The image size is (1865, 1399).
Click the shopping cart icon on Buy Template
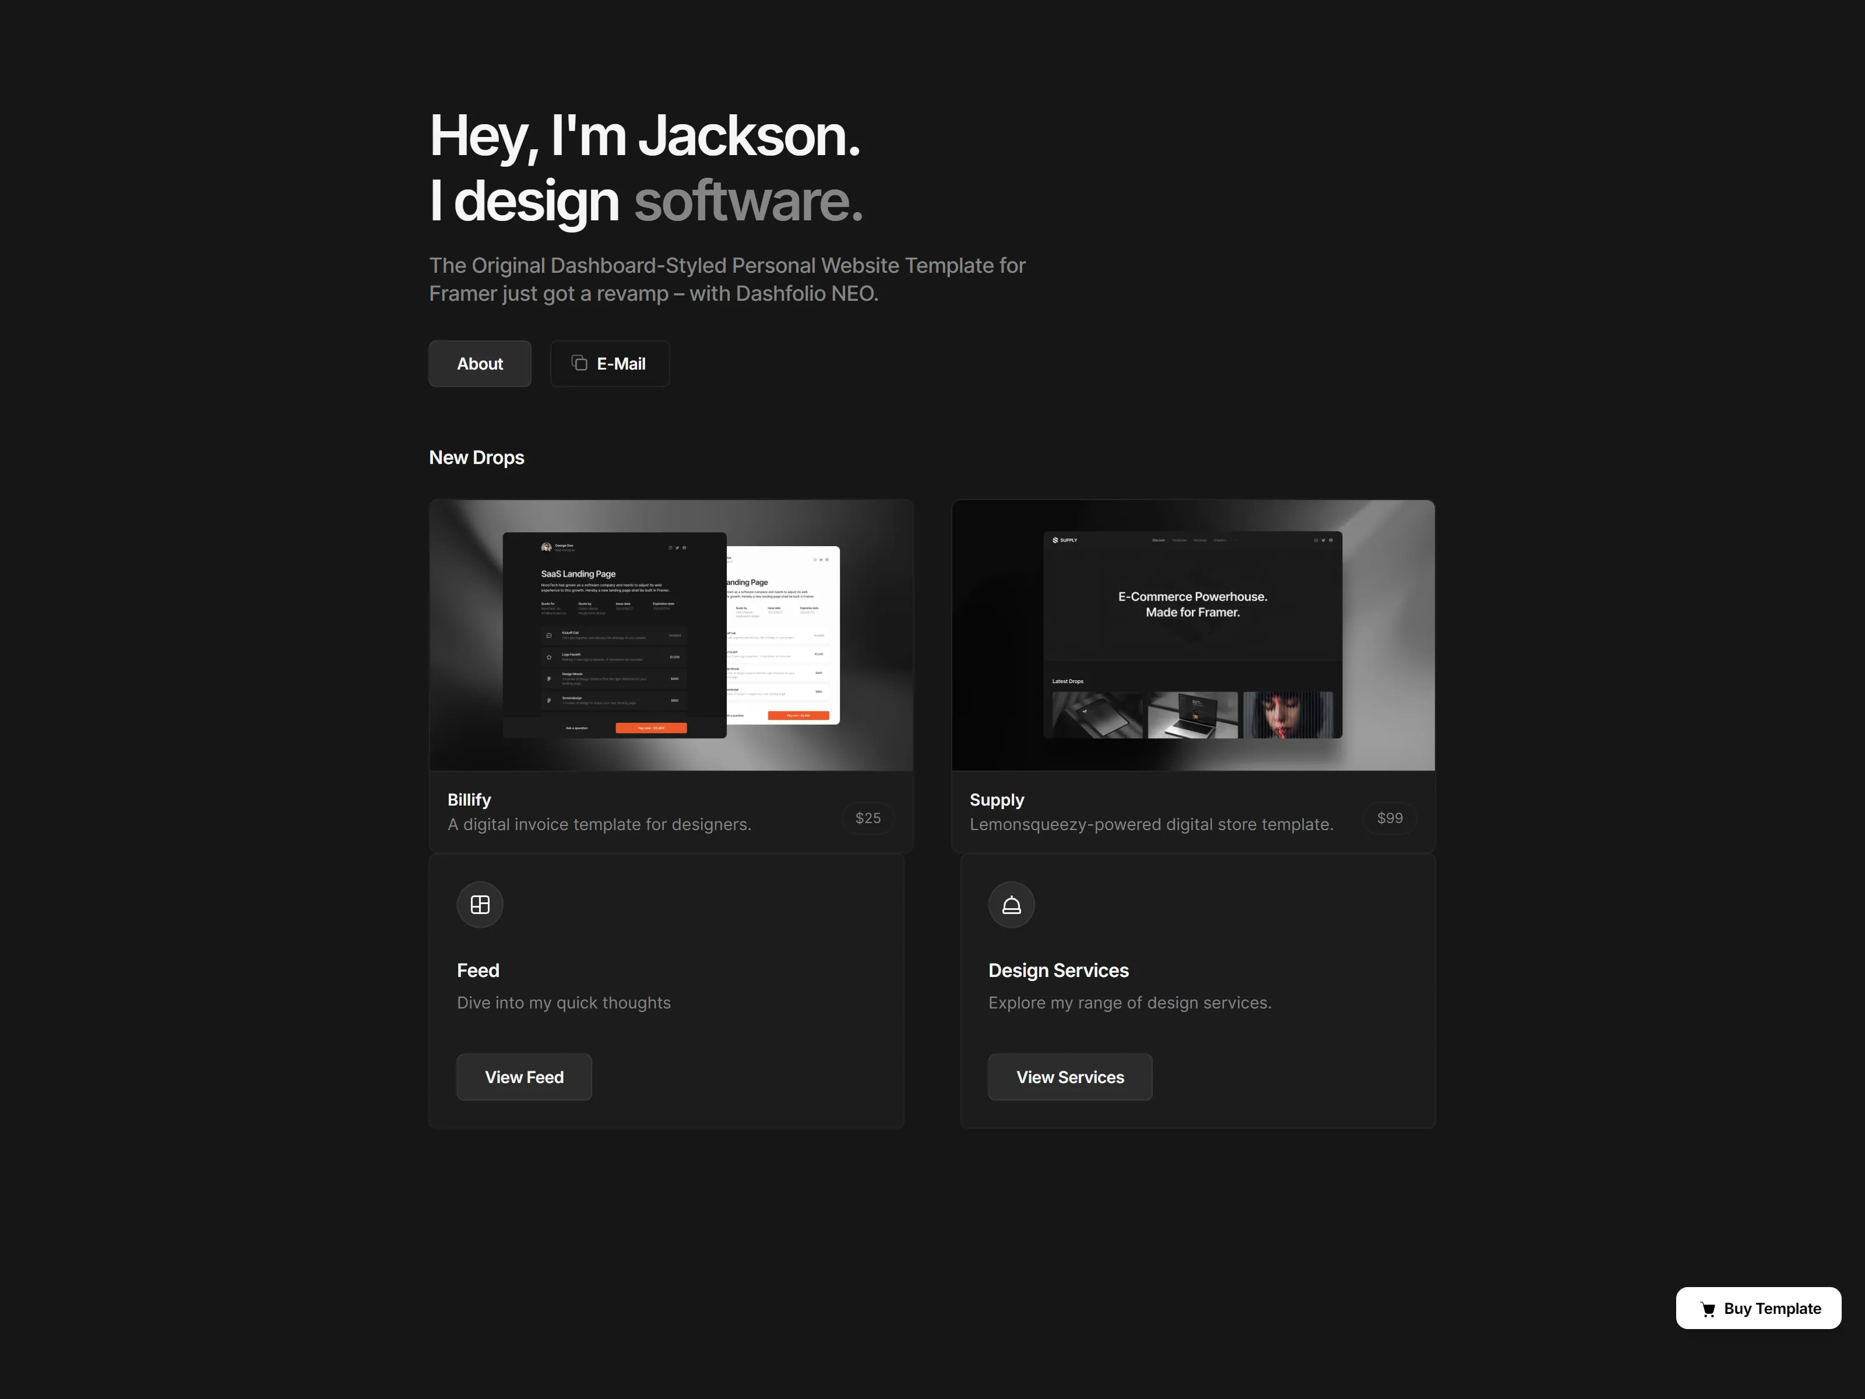point(1707,1309)
